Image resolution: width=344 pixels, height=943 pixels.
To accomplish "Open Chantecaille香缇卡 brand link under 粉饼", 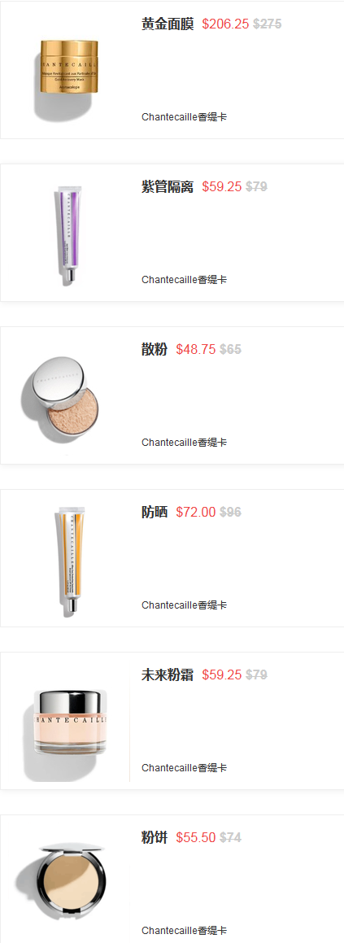I will point(184,930).
